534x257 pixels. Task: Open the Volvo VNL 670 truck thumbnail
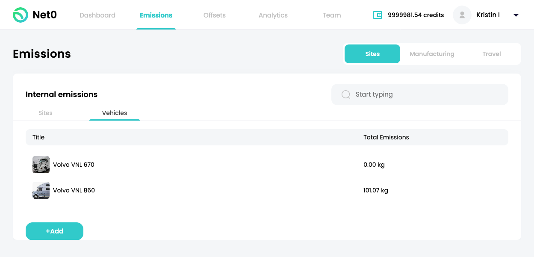click(41, 165)
